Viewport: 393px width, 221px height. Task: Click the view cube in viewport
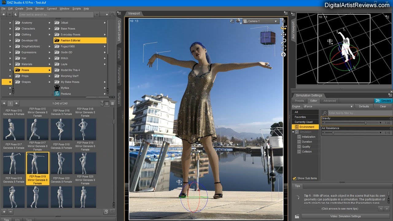(x=268, y=38)
